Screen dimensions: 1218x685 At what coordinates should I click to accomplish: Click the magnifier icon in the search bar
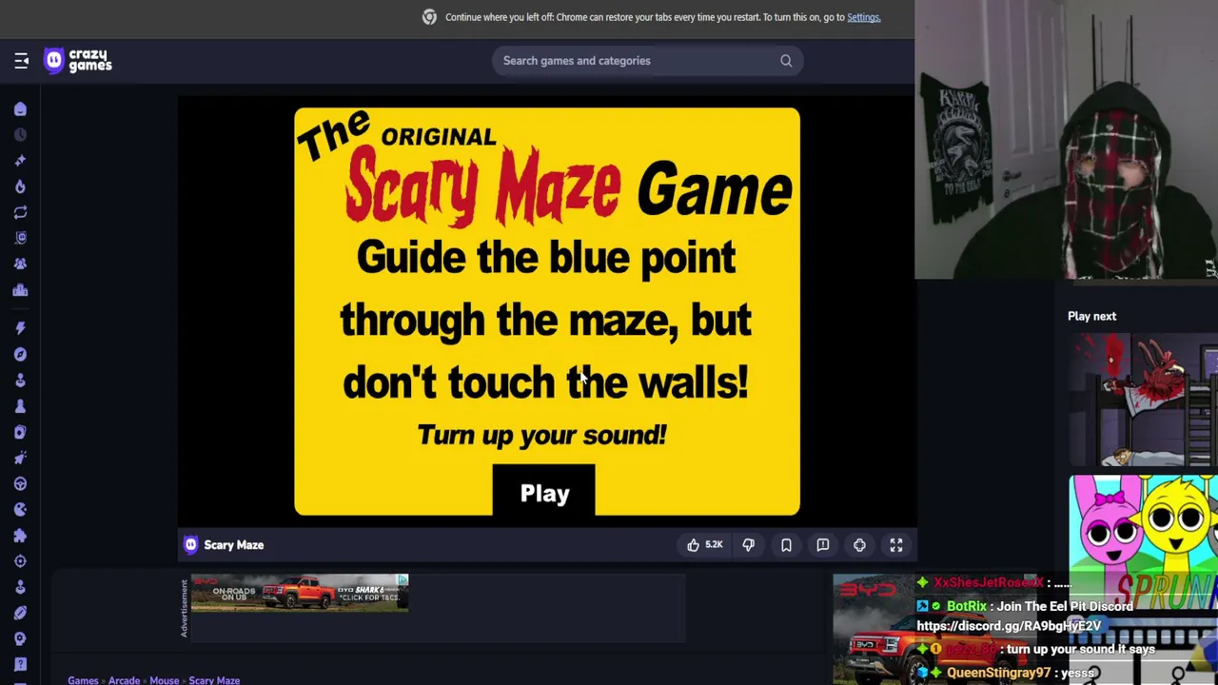[x=786, y=61]
